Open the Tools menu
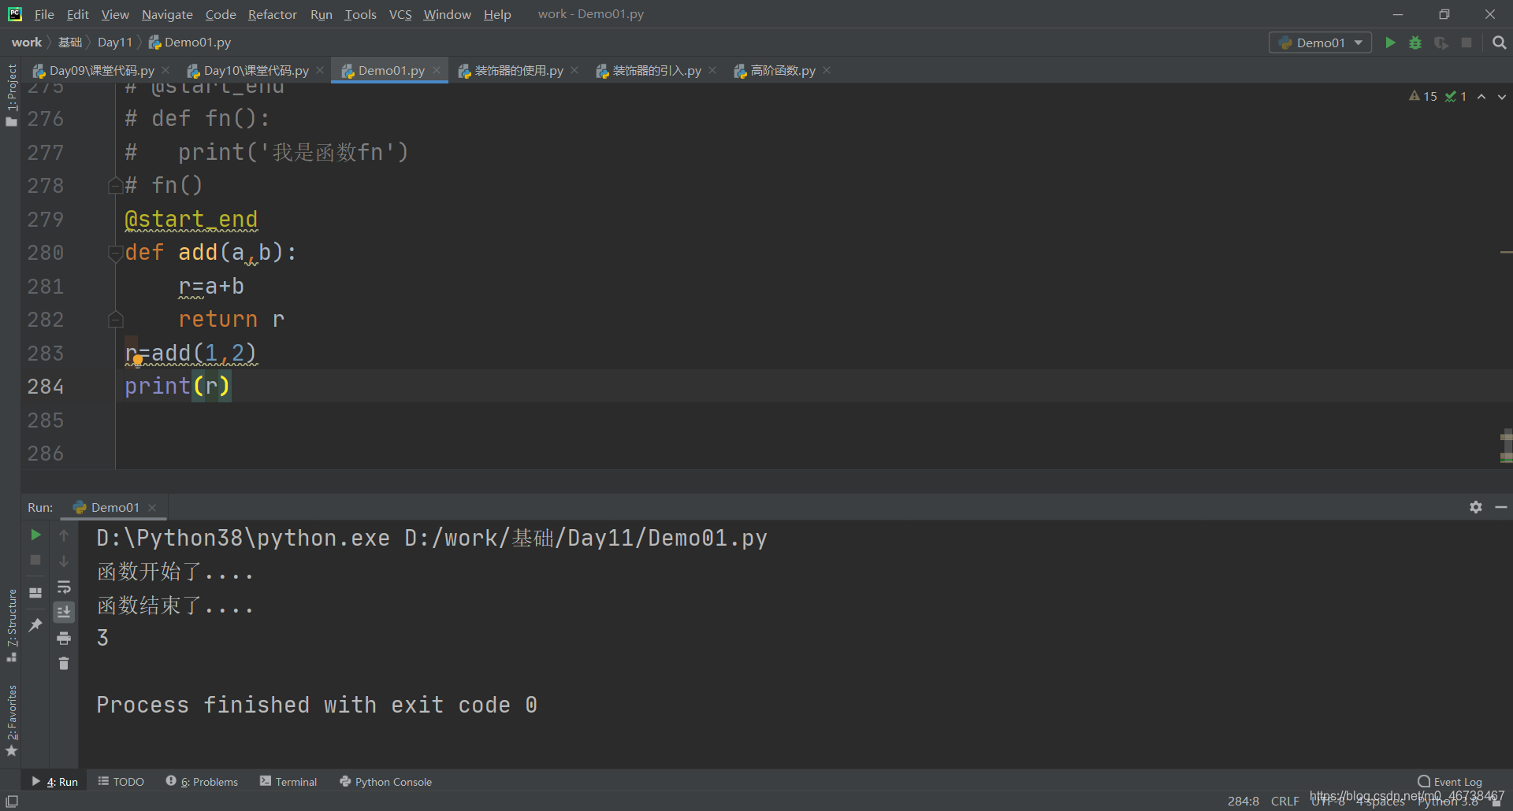This screenshot has height=811, width=1513. 360,14
